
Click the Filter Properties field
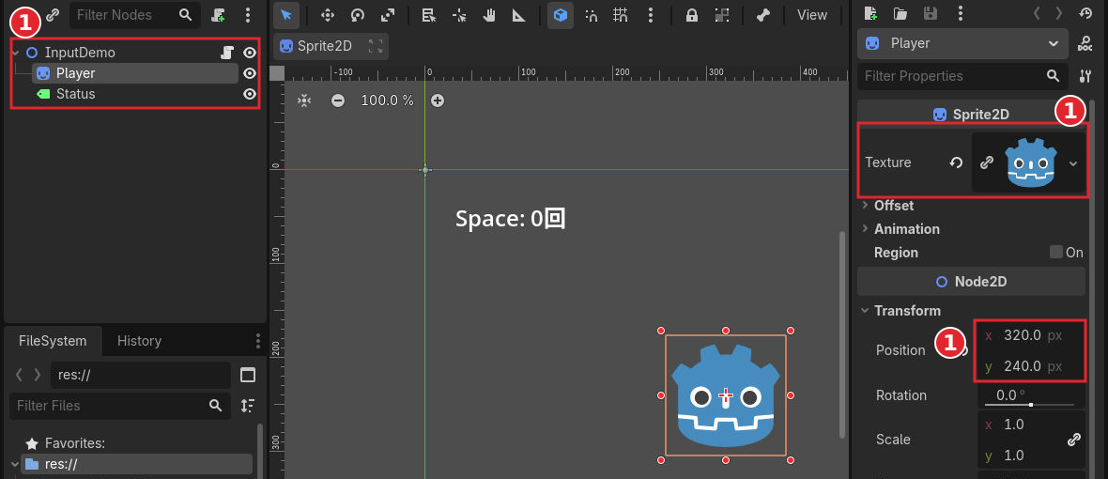coord(962,75)
